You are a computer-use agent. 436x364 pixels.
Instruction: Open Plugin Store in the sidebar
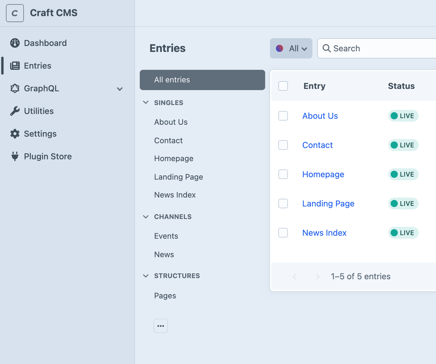(48, 156)
